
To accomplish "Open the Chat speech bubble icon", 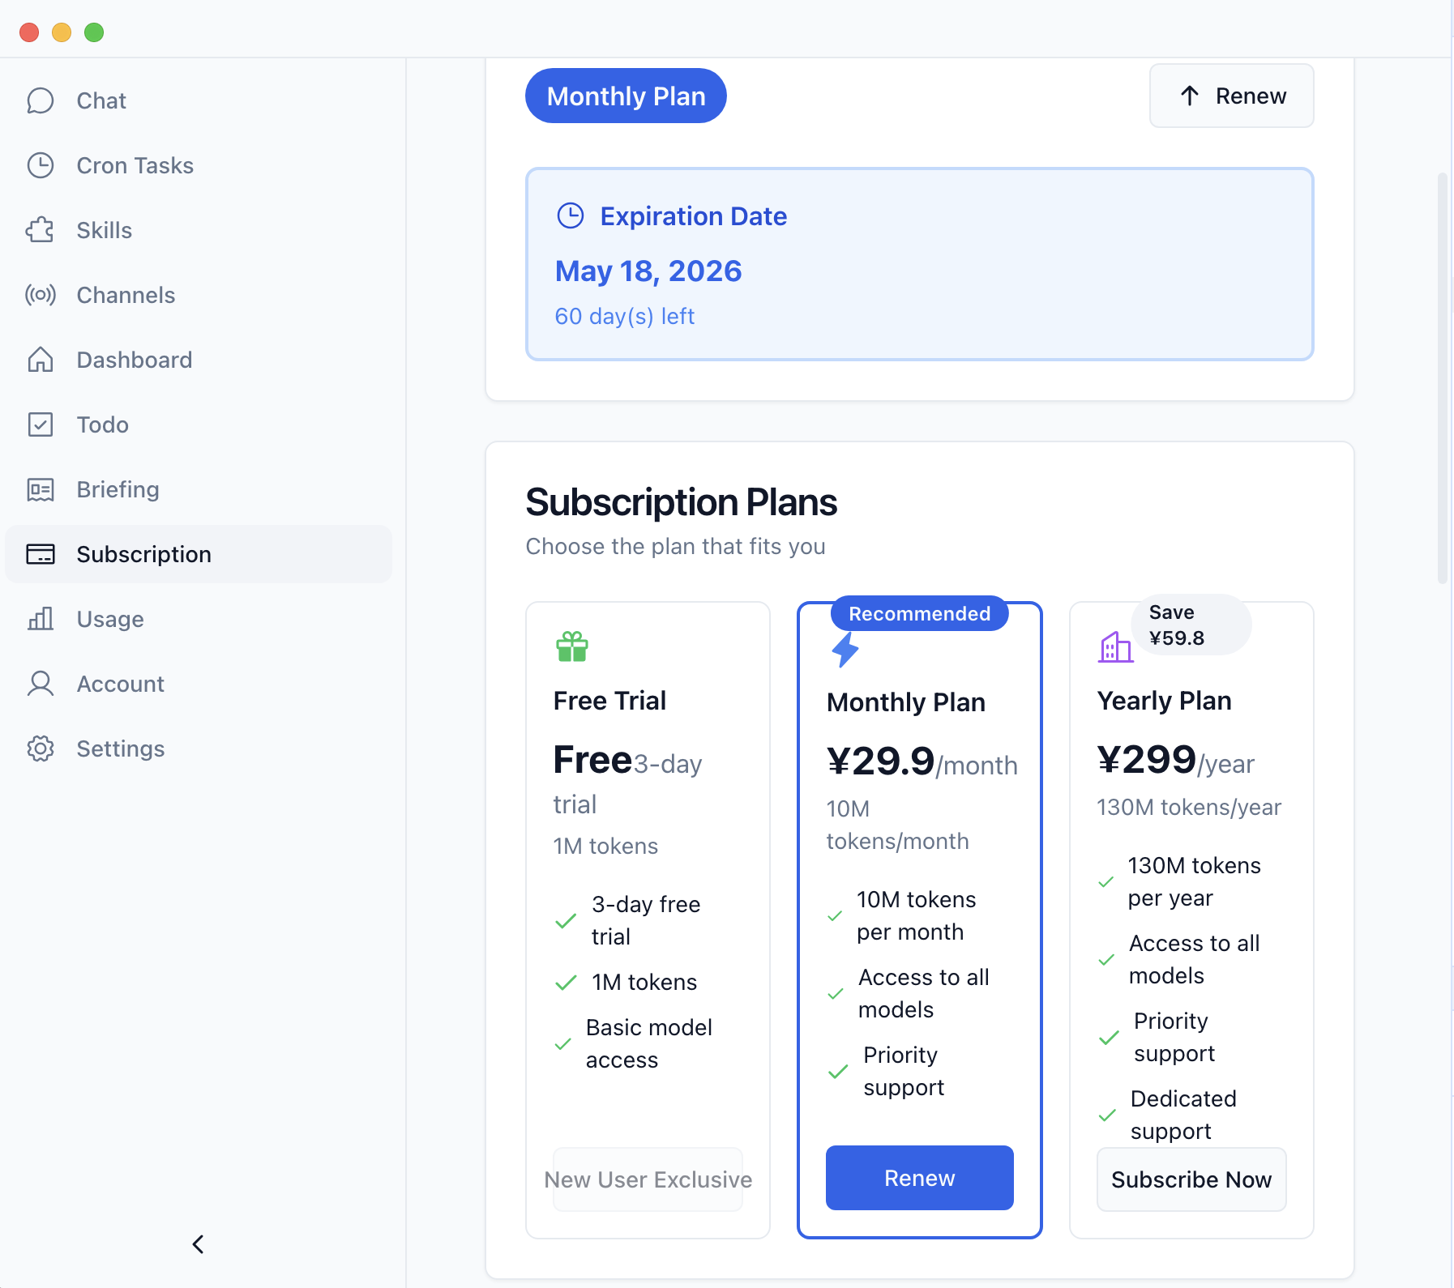I will coord(40,100).
